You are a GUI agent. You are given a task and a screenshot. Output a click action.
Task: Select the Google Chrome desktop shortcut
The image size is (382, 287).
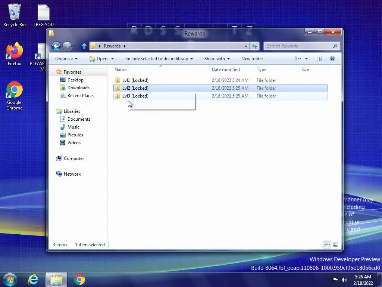(x=15, y=96)
